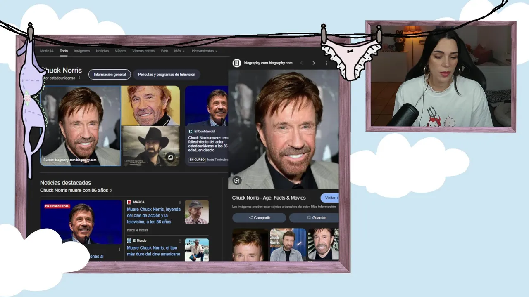
Task: Click the EN CURSO live badge
Action: [197, 160]
